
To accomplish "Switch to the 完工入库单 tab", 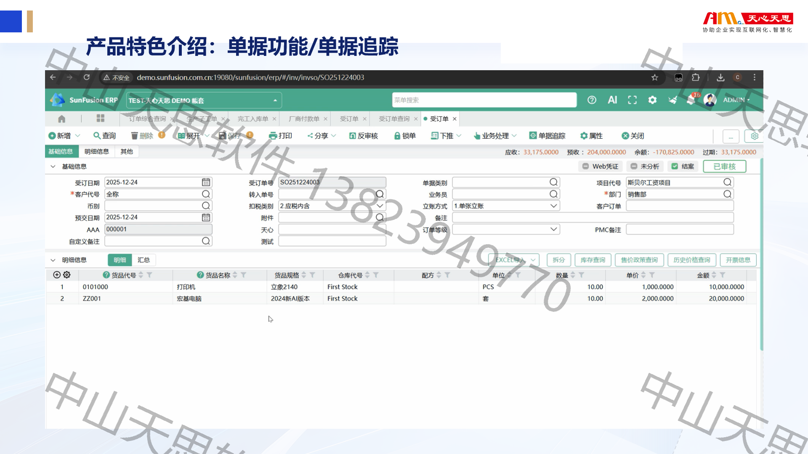I will [x=252, y=119].
